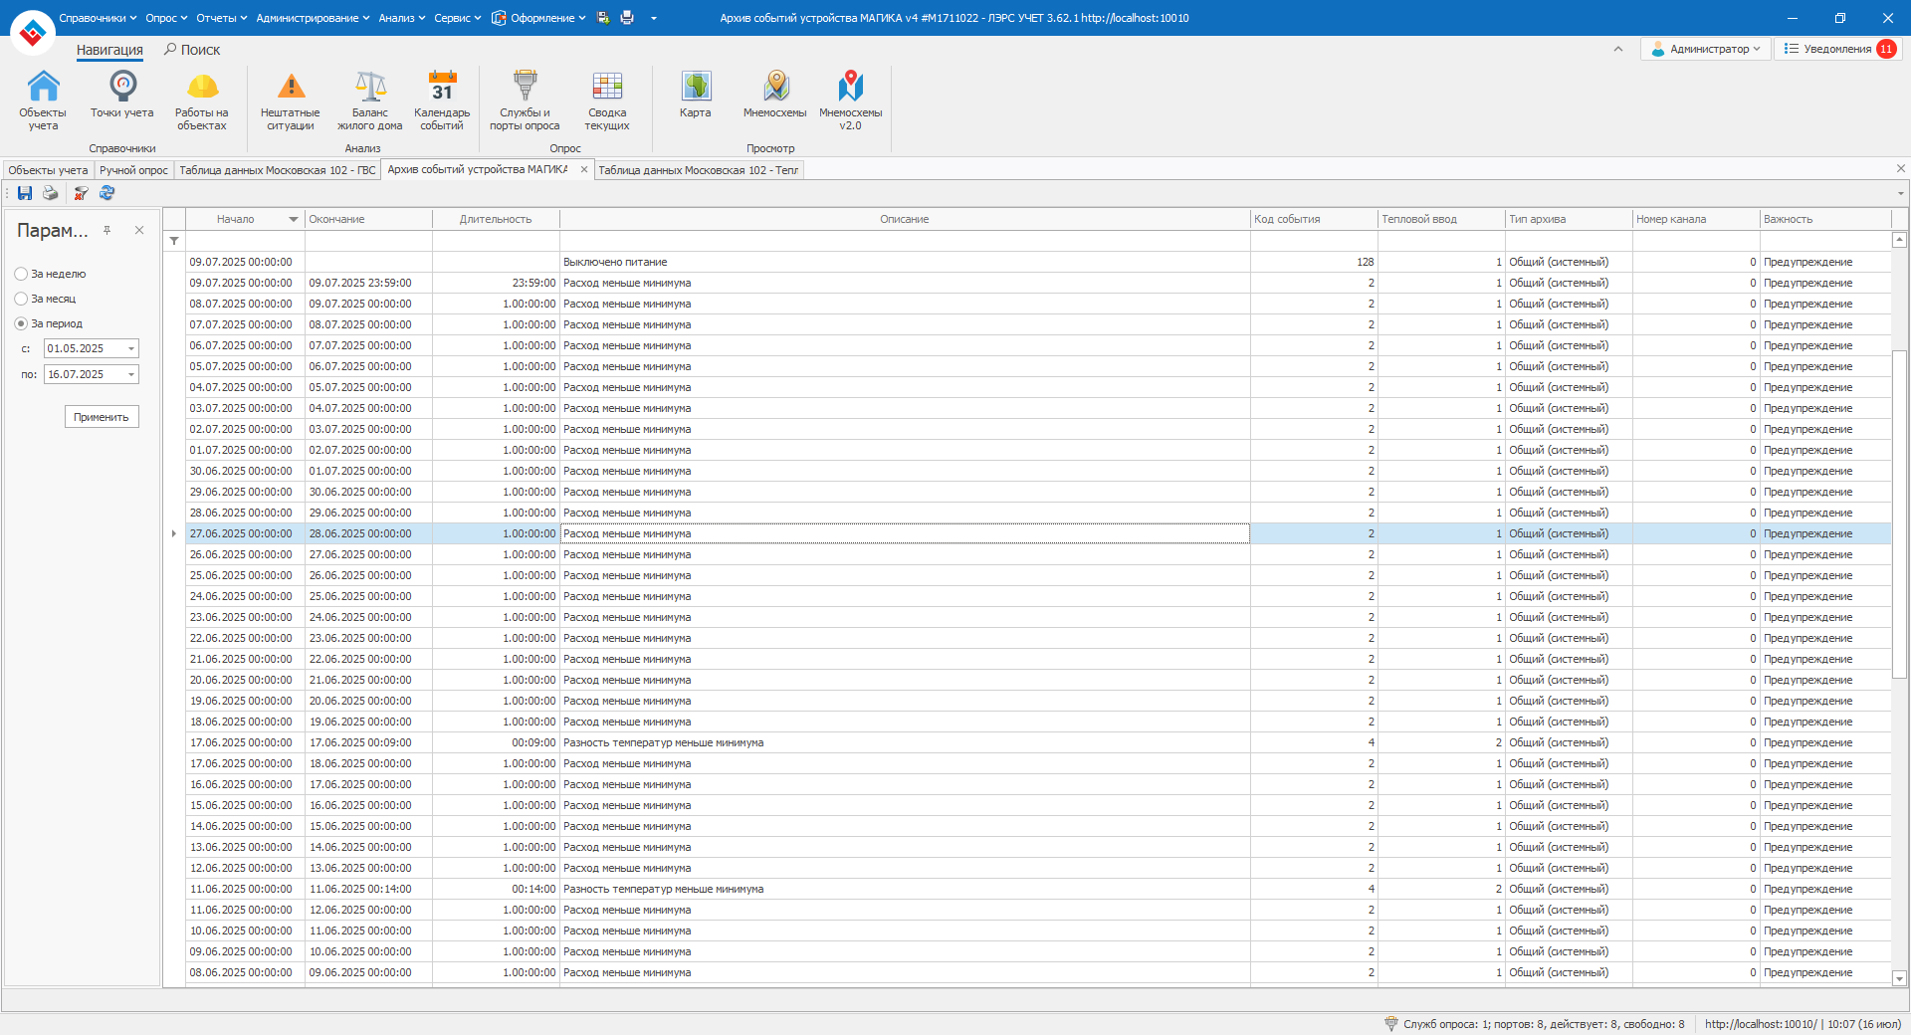The width and height of the screenshot is (1911, 1035).
Task: Click the save icon in archive toolbar
Action: pos(25,193)
